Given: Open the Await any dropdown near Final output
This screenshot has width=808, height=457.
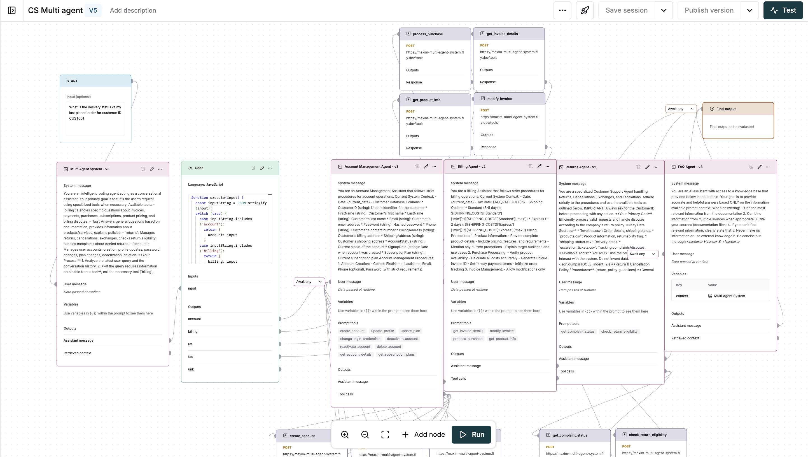Looking at the screenshot, I should (681, 109).
